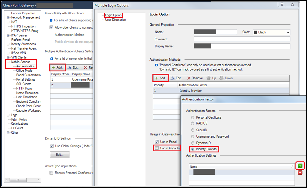This screenshot has height=188, width=307.
Task: Click the Comment input field
Action: pos(242,39)
